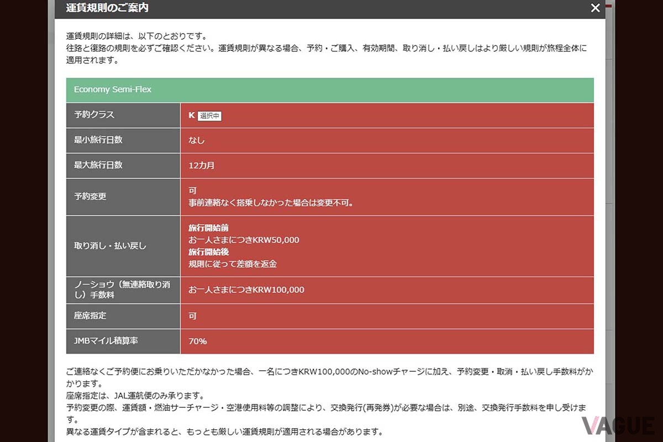The height and width of the screenshot is (442, 663).
Task: Close the 運賃規則のご案内 dialog with the X
Action: 595,8
